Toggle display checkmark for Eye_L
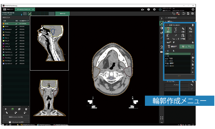215x129 pixels. pyautogui.click(x=16, y=38)
